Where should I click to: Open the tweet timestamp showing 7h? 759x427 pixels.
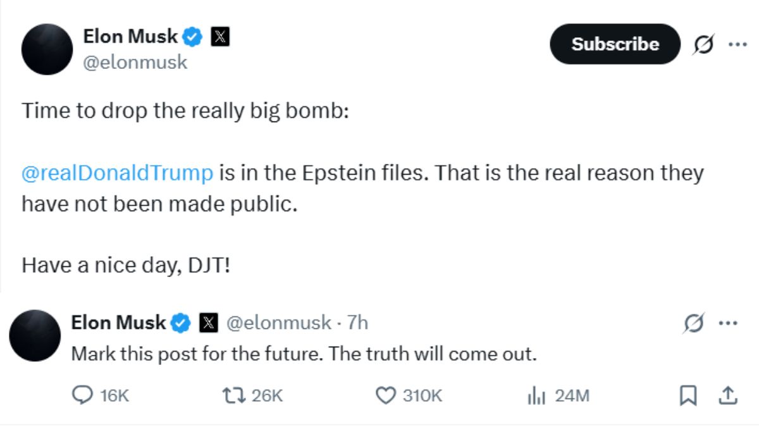tap(359, 323)
